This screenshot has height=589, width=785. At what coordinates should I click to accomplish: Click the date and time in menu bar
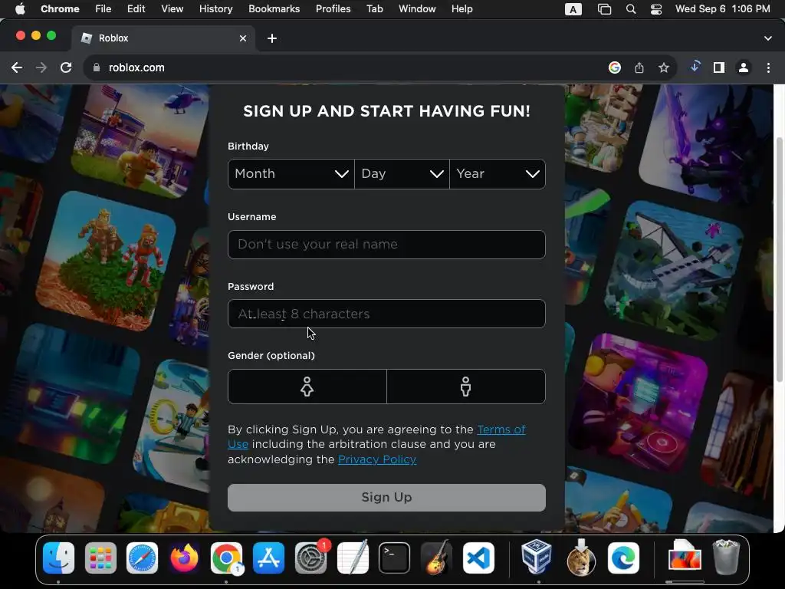722,9
